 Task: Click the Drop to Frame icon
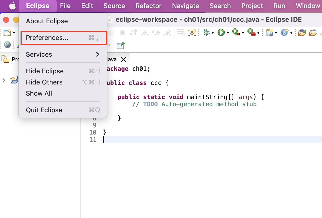(x=181, y=33)
